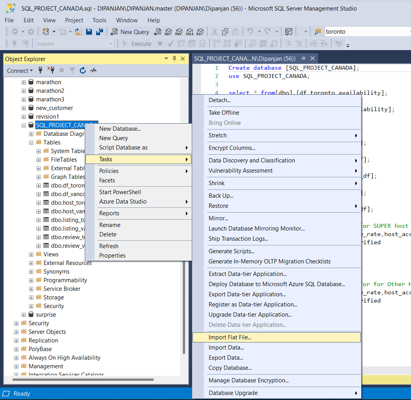Image resolution: width=411 pixels, height=400 pixels.
Task: Click the Save file icon
Action: [x=89, y=32]
